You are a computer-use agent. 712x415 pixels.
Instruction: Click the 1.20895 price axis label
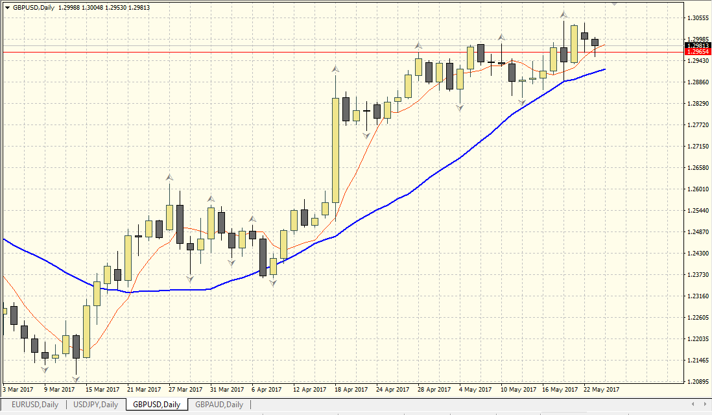pos(698,381)
